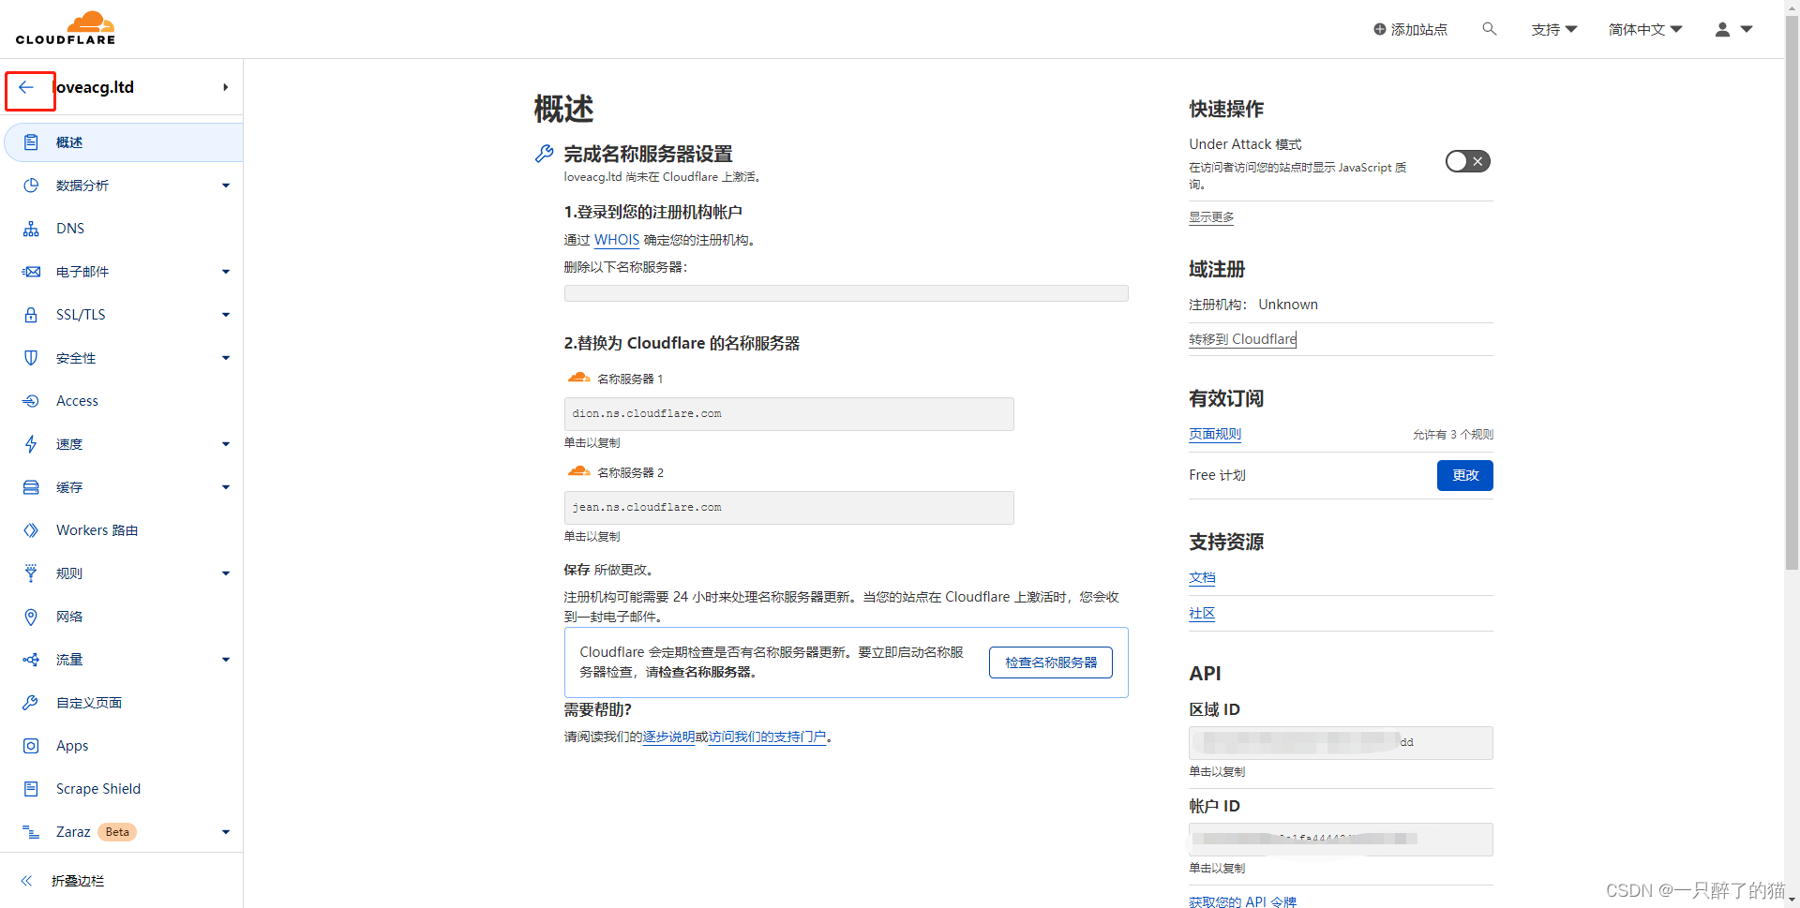1800x908 pixels.
Task: Click the SSL/TLS lock icon
Action: point(31,315)
